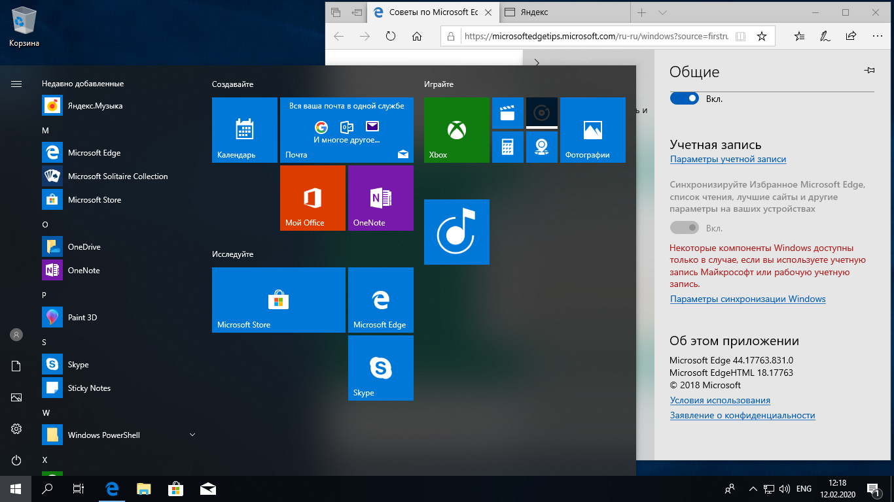Open tabs you've set aside in Edge
This screenshot has width=894, height=502.
click(x=336, y=12)
